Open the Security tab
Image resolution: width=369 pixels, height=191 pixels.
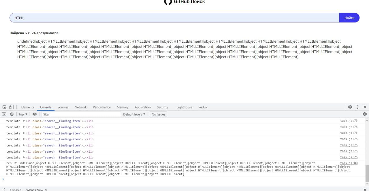pos(162,107)
